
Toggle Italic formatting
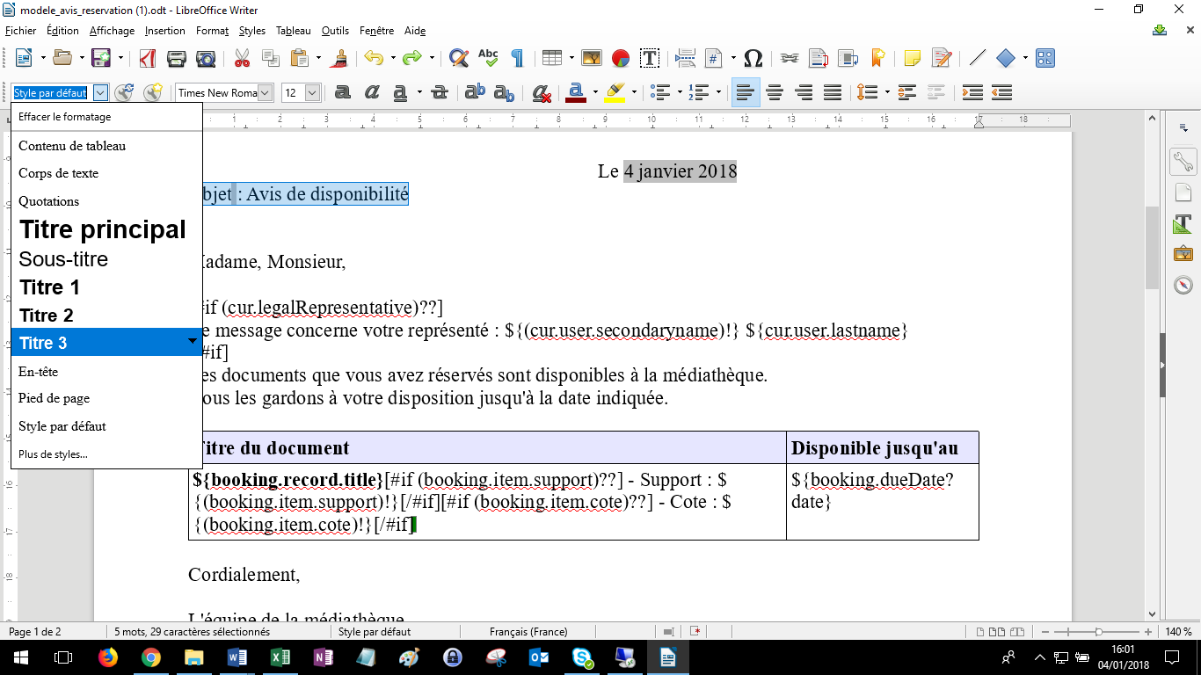(372, 92)
